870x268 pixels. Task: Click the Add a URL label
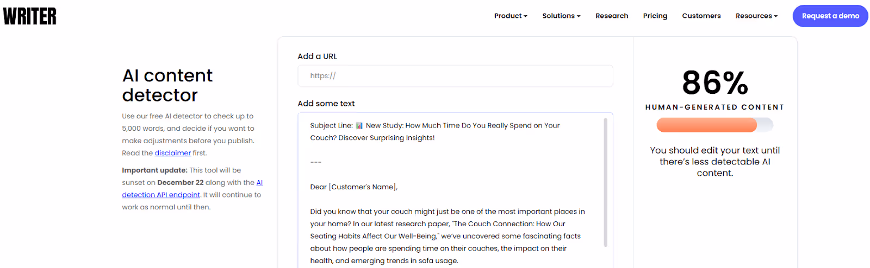point(317,56)
